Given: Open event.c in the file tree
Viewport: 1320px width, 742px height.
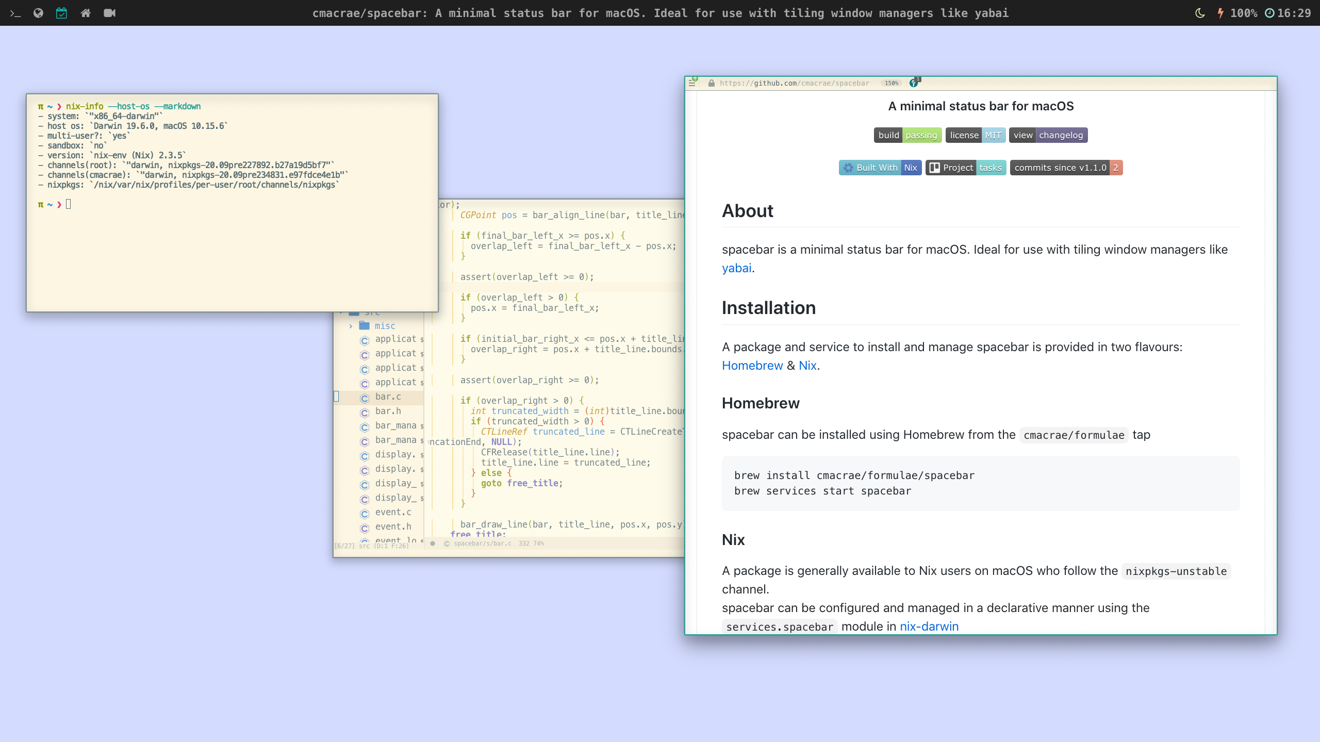Looking at the screenshot, I should [393, 512].
